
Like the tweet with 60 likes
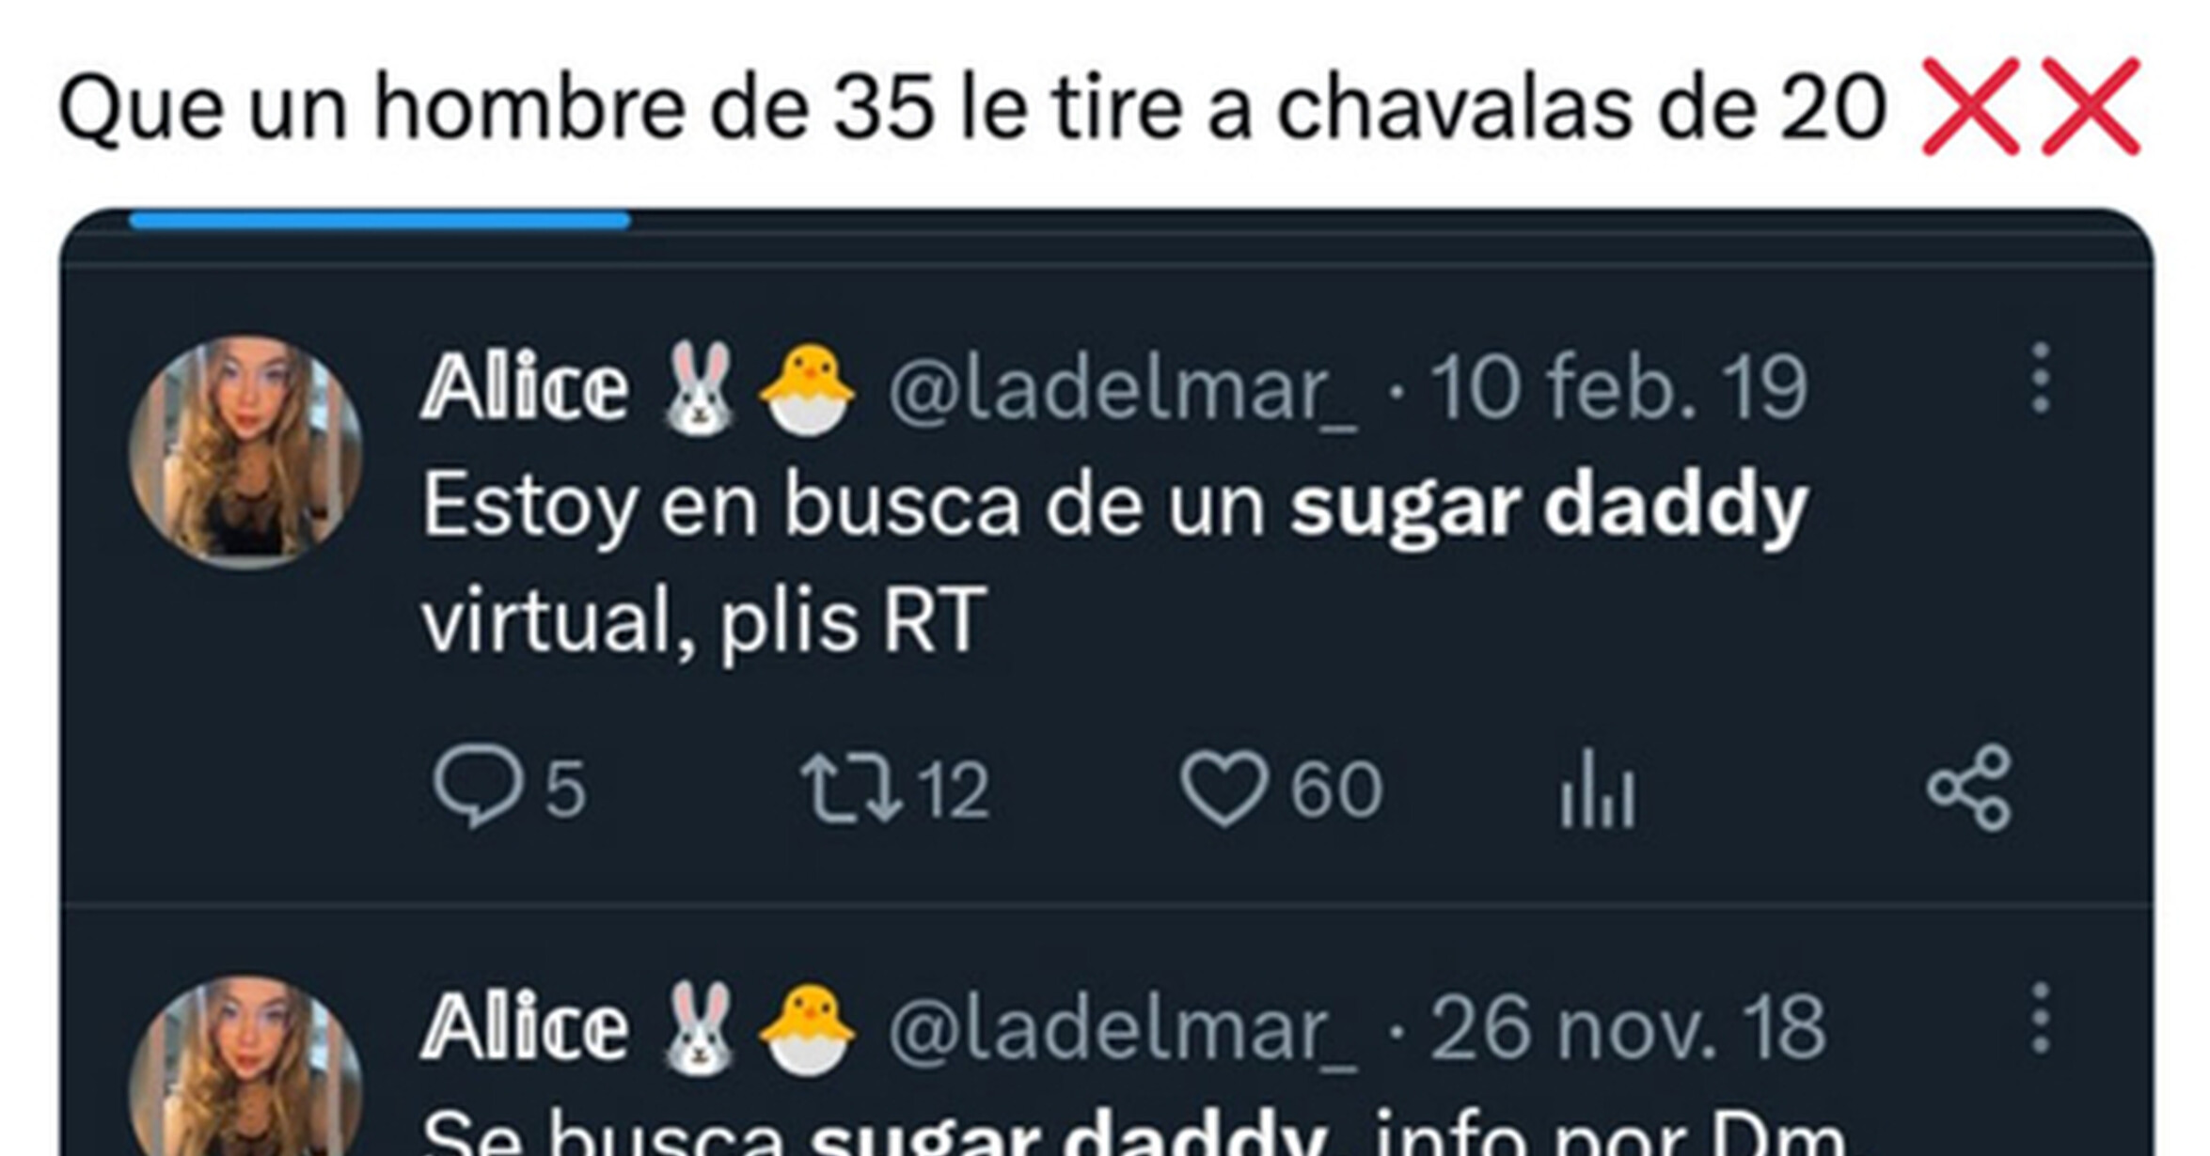(1281, 788)
